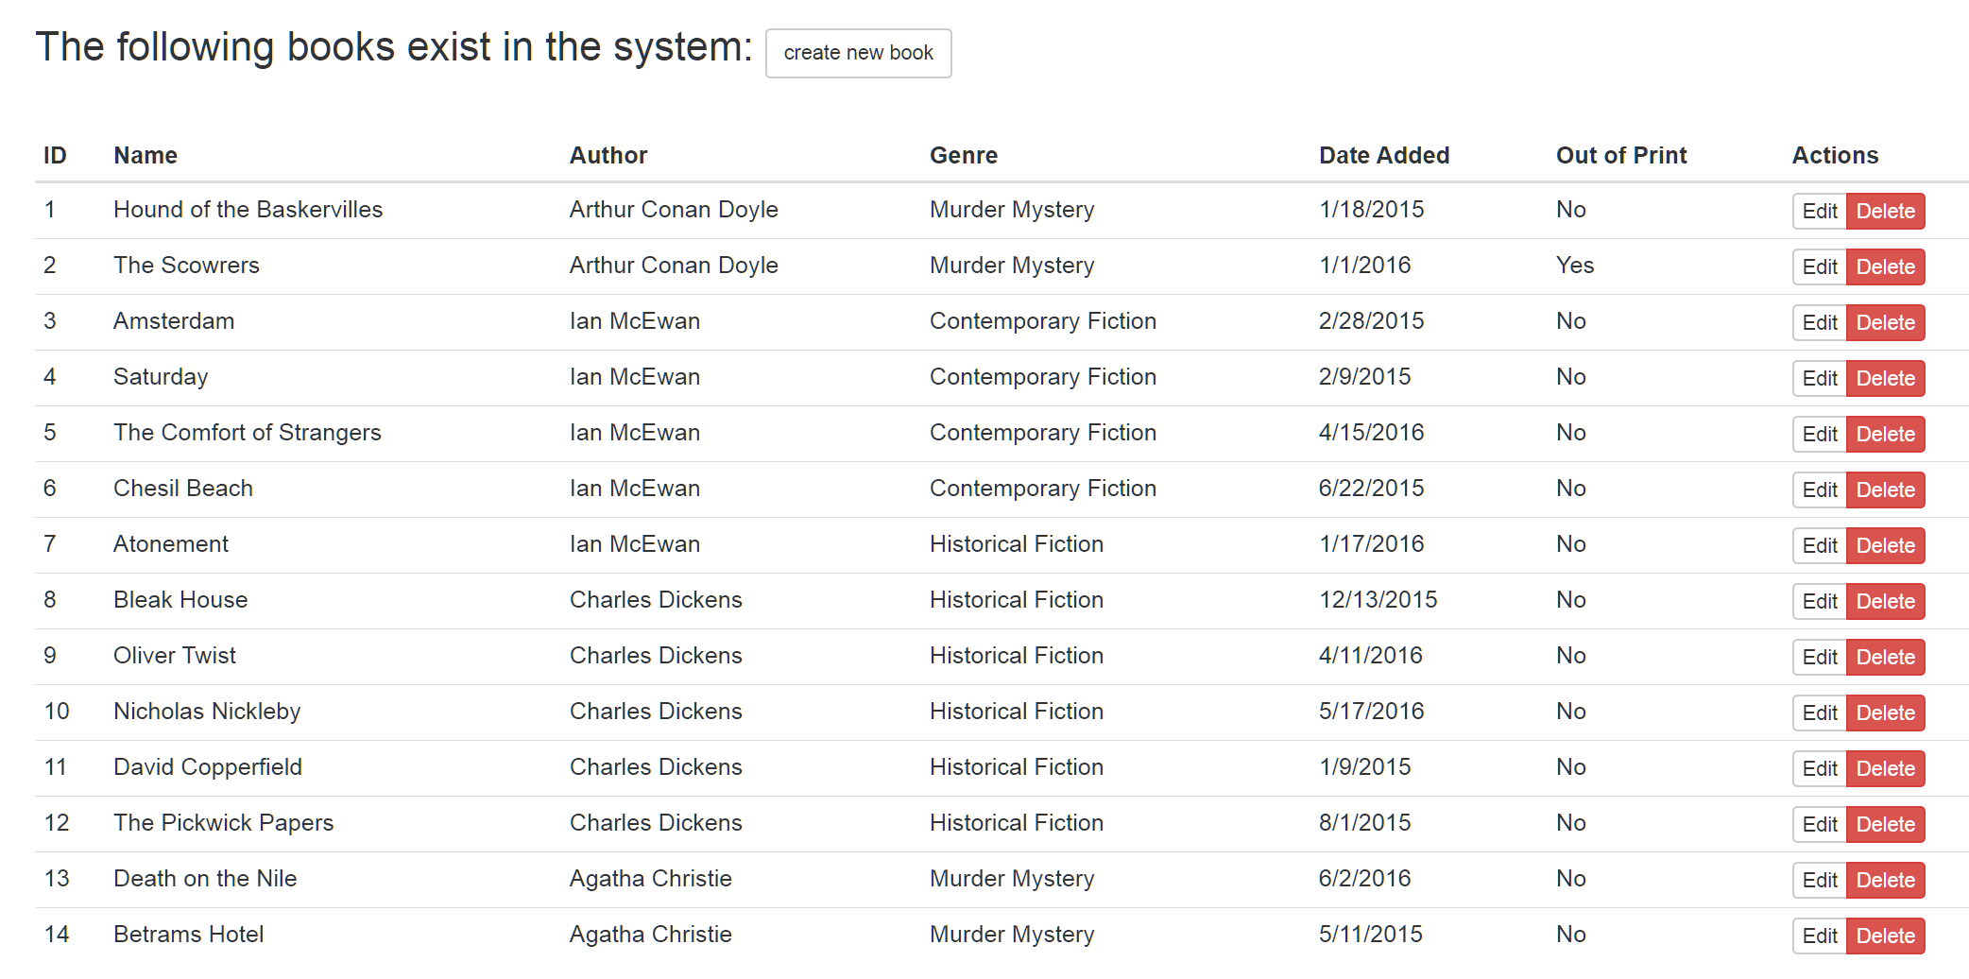This screenshot has width=1969, height=979.
Task: Delete Betrams Hotel entry
Action: pyautogui.click(x=1885, y=936)
